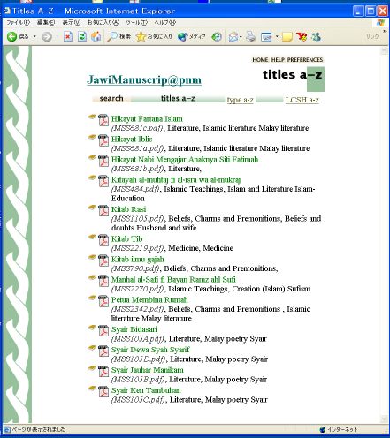Click the Links (リンク) toolbar label
The height and width of the screenshot is (438, 390).
coord(372,36)
